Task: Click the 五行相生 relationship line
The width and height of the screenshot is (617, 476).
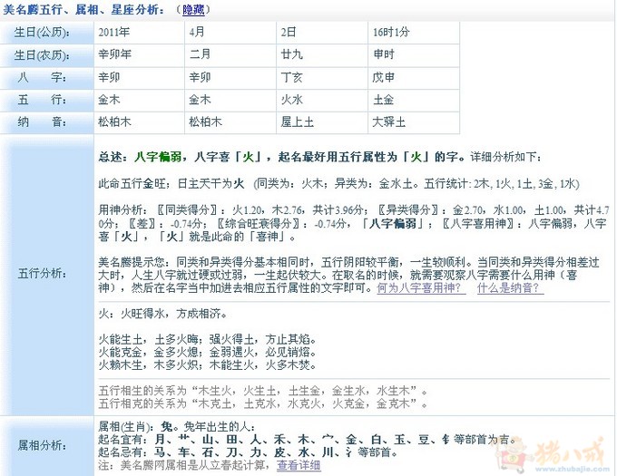Action: click(x=262, y=391)
